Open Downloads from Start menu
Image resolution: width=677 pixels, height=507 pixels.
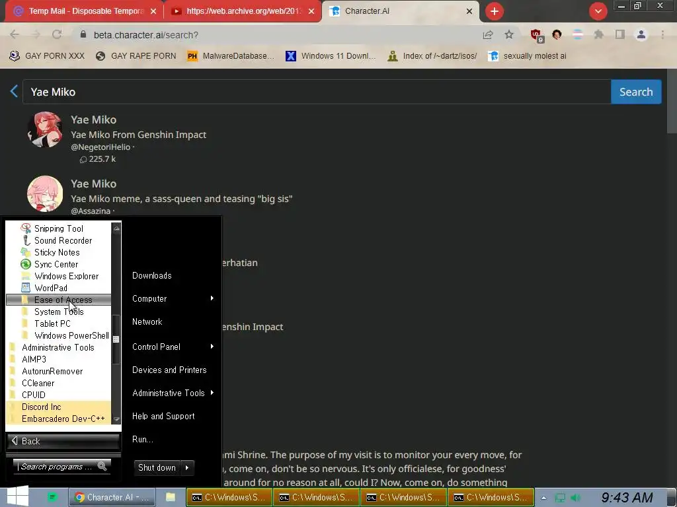[x=151, y=275]
